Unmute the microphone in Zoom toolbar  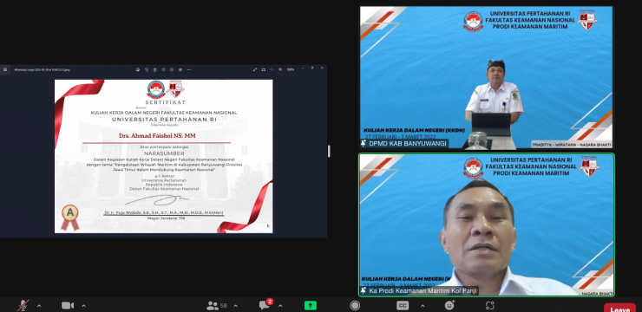23,305
